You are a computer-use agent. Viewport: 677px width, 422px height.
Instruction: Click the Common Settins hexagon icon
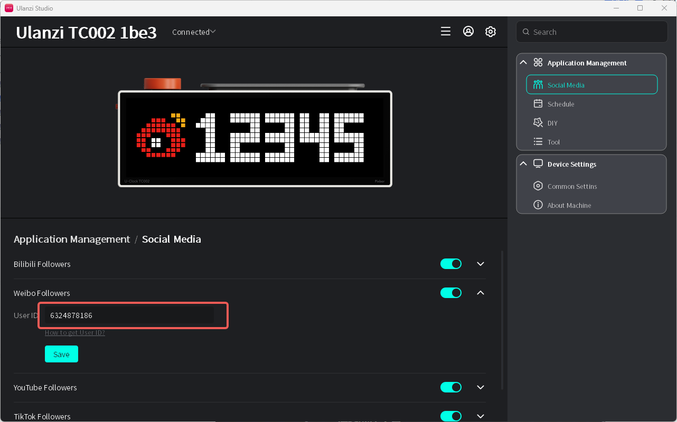[538, 186]
